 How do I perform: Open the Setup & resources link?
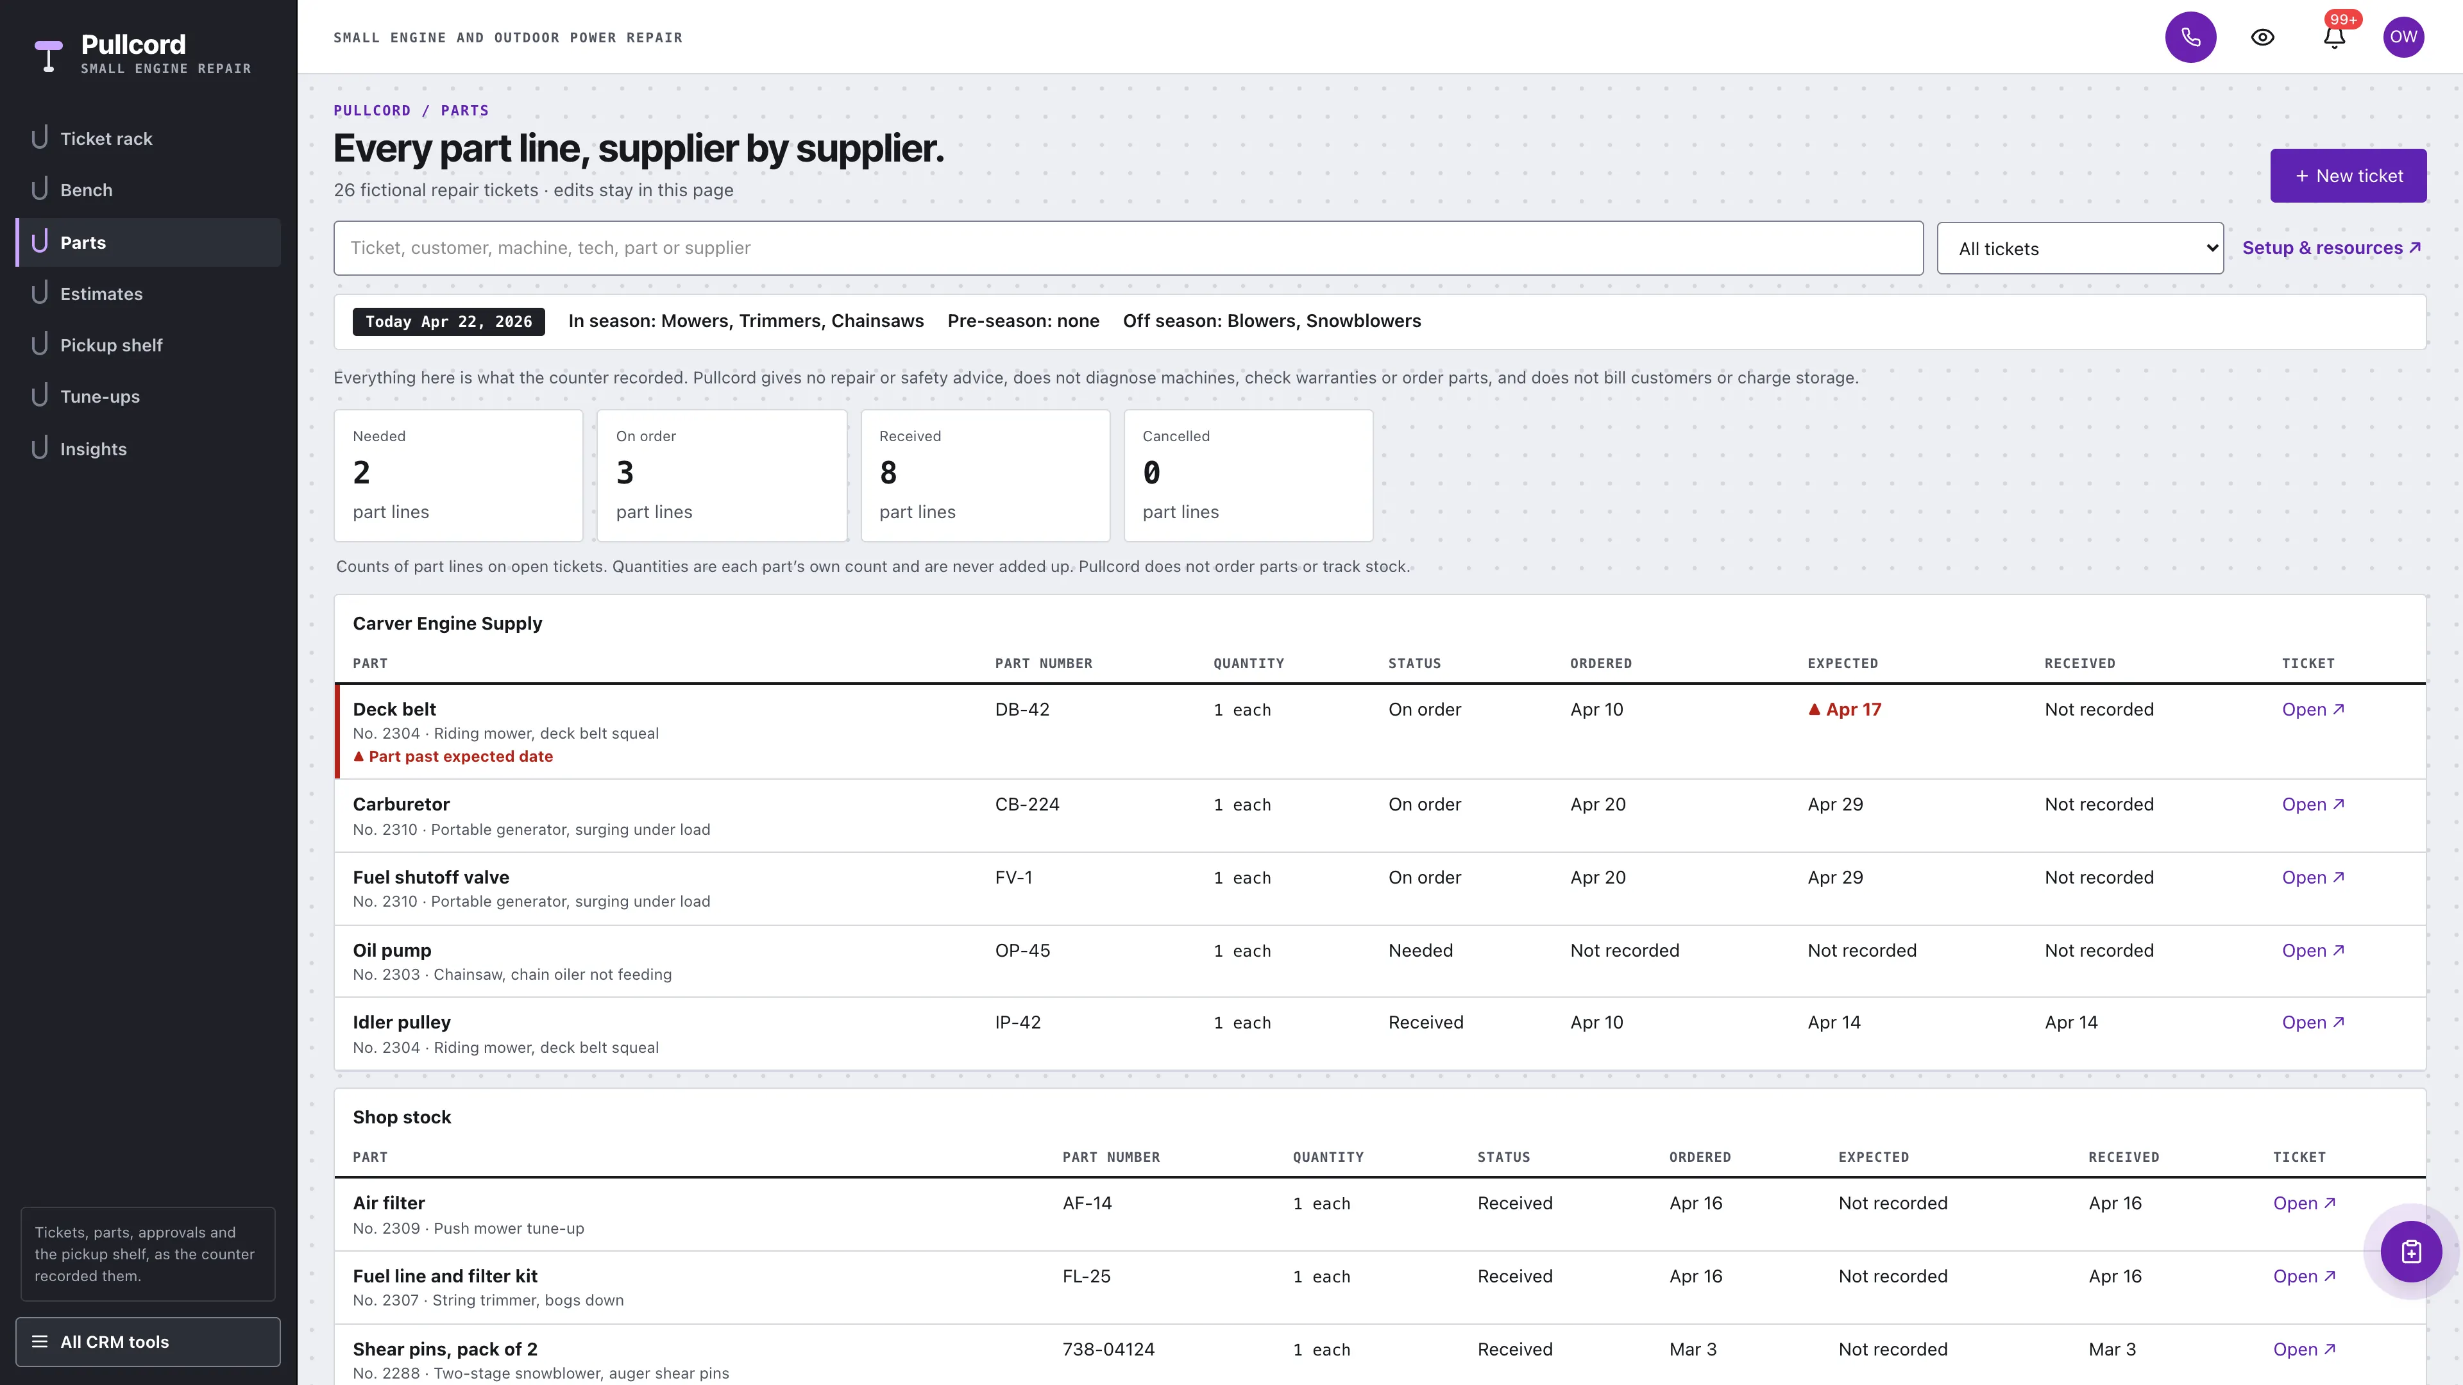(x=2331, y=248)
